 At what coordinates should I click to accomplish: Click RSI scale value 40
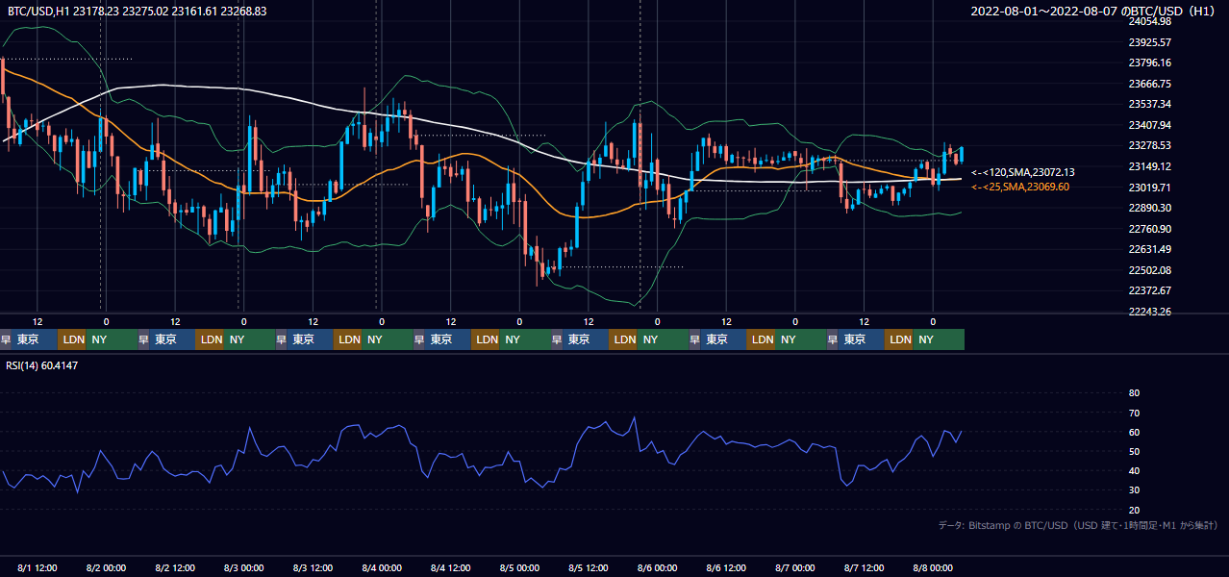[x=1134, y=470]
